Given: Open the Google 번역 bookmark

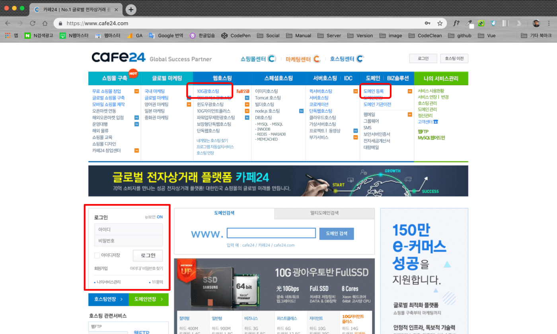Looking at the screenshot, I should (x=166, y=35).
